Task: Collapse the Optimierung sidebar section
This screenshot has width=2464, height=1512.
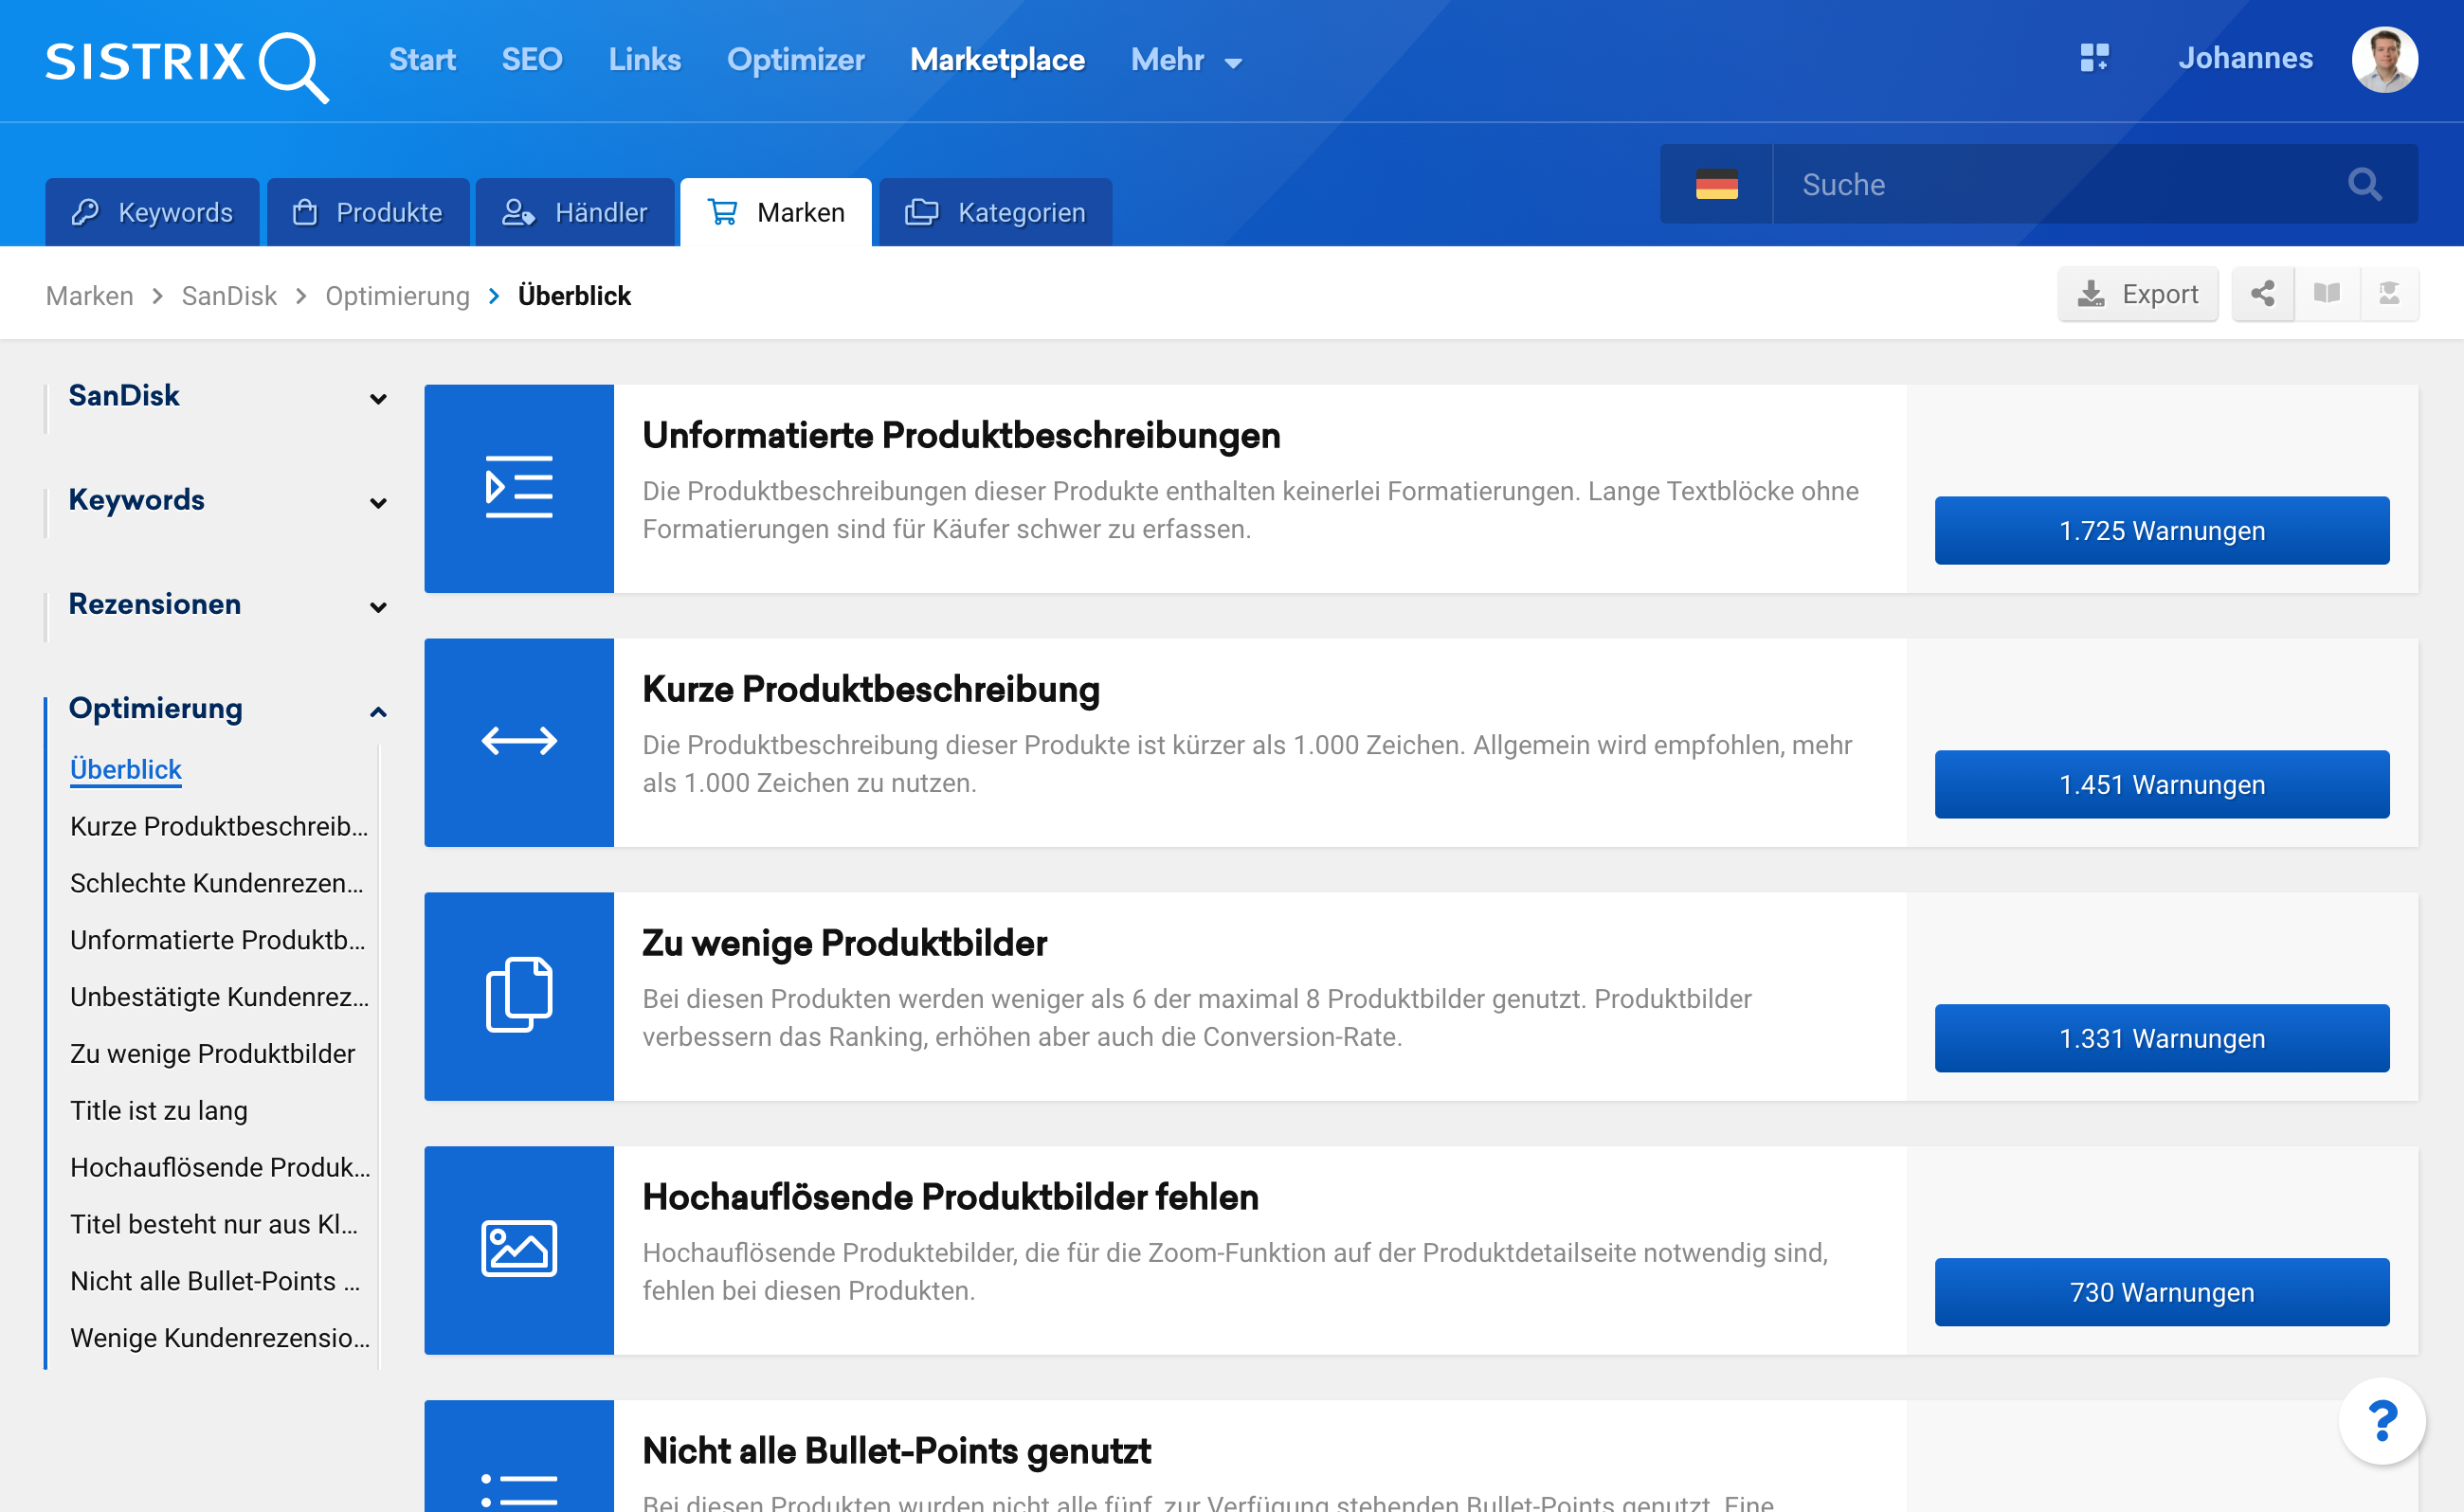Action: [x=378, y=711]
